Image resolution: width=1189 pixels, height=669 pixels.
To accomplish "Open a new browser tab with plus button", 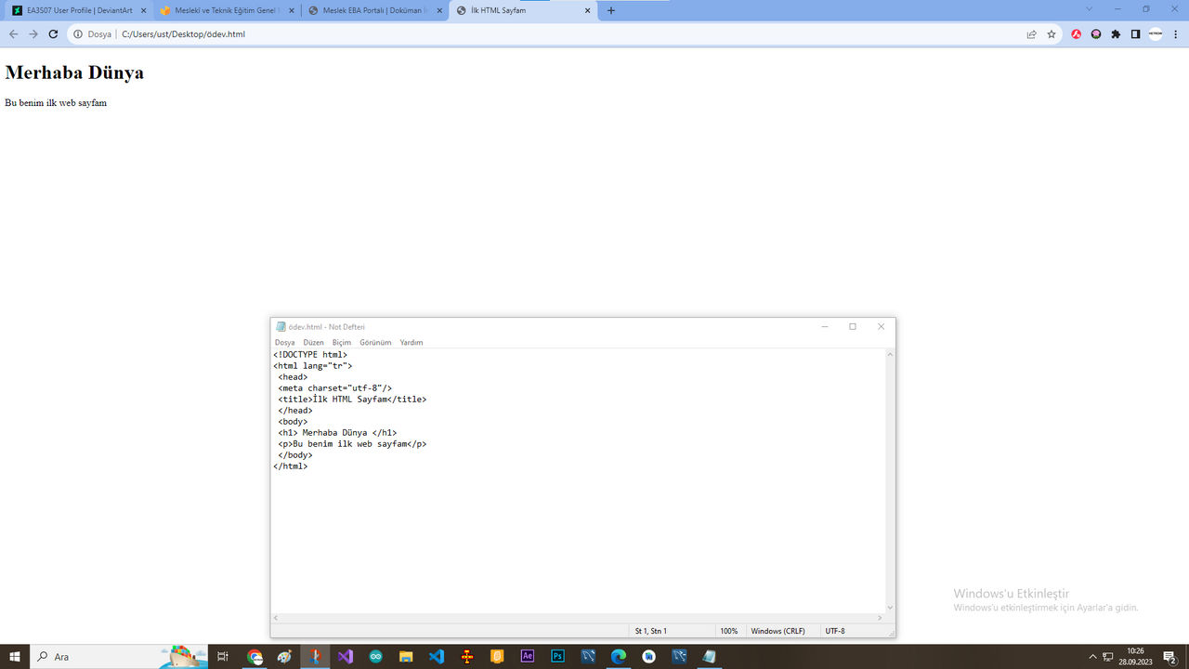I will (610, 10).
